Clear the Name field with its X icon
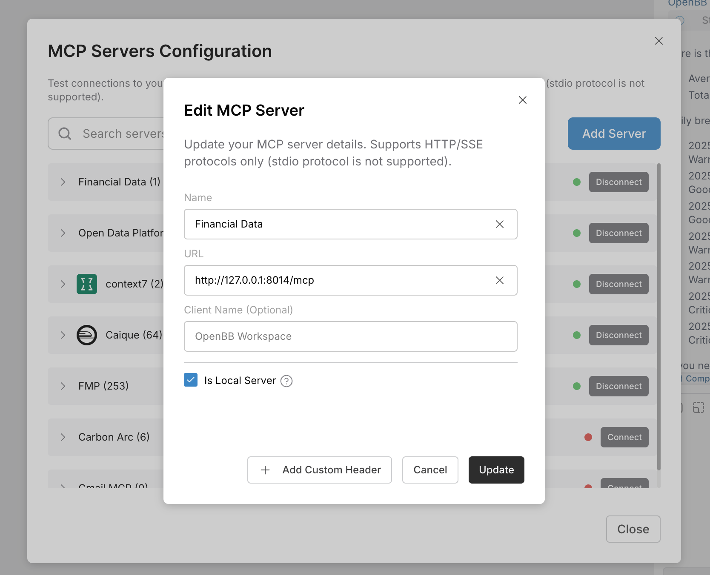This screenshot has width=710, height=575. click(500, 224)
